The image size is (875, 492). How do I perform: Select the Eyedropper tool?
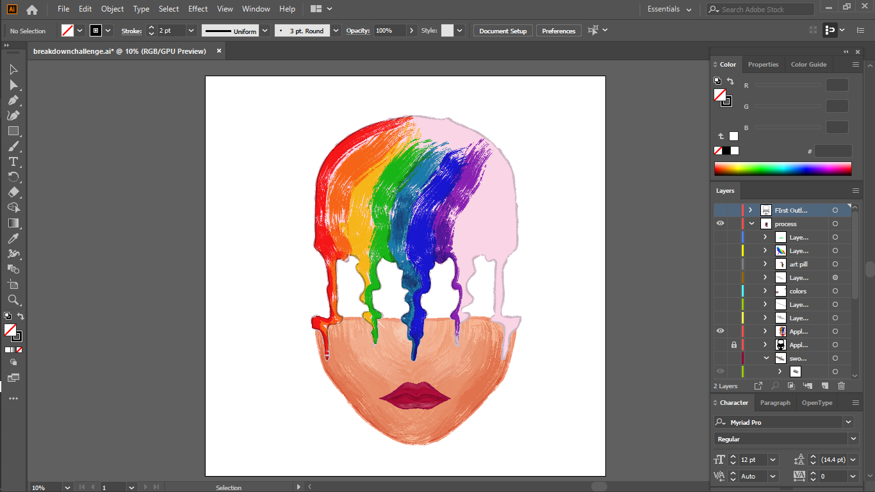pyautogui.click(x=13, y=238)
